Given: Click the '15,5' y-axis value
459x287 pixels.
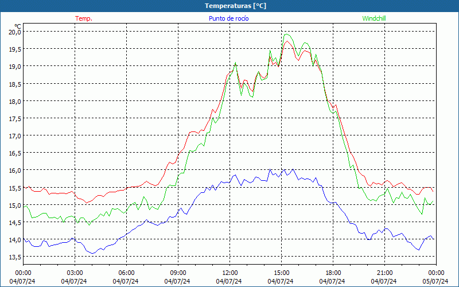Looking at the screenshot, I should coord(15,188).
